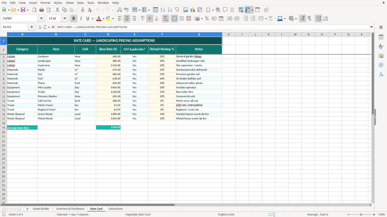
Task: Expand the Name Box dropdown
Action: (32, 27)
